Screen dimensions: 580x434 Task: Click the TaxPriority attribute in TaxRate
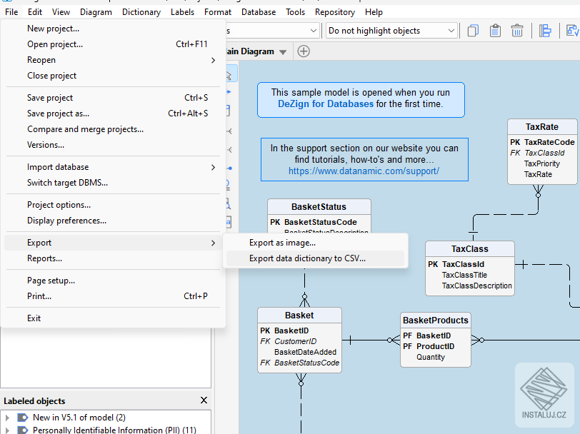tap(542, 163)
